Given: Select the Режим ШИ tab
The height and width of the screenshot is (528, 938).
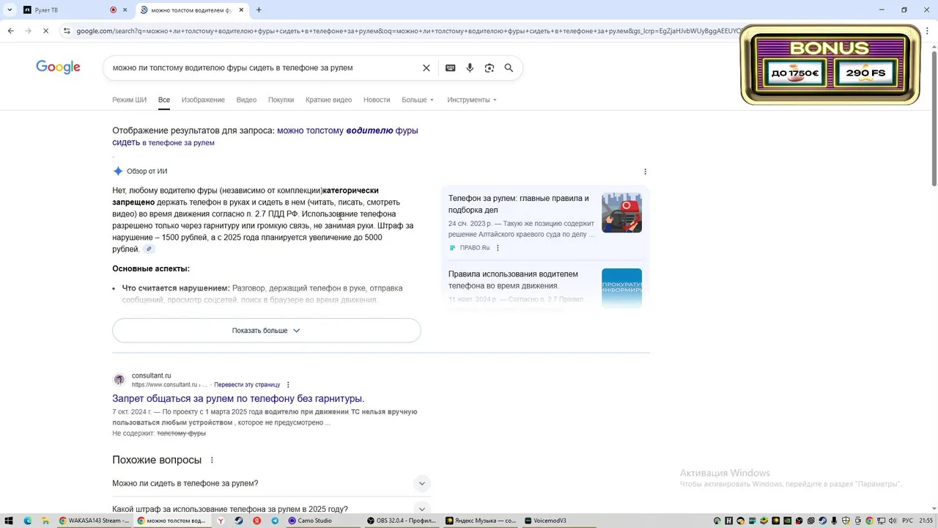Looking at the screenshot, I should point(129,100).
